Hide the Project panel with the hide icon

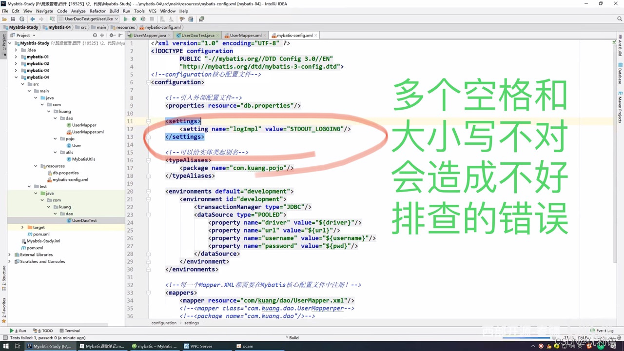120,35
